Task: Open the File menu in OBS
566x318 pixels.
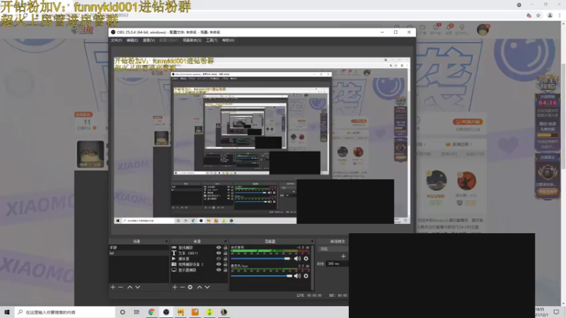Action: [116, 40]
